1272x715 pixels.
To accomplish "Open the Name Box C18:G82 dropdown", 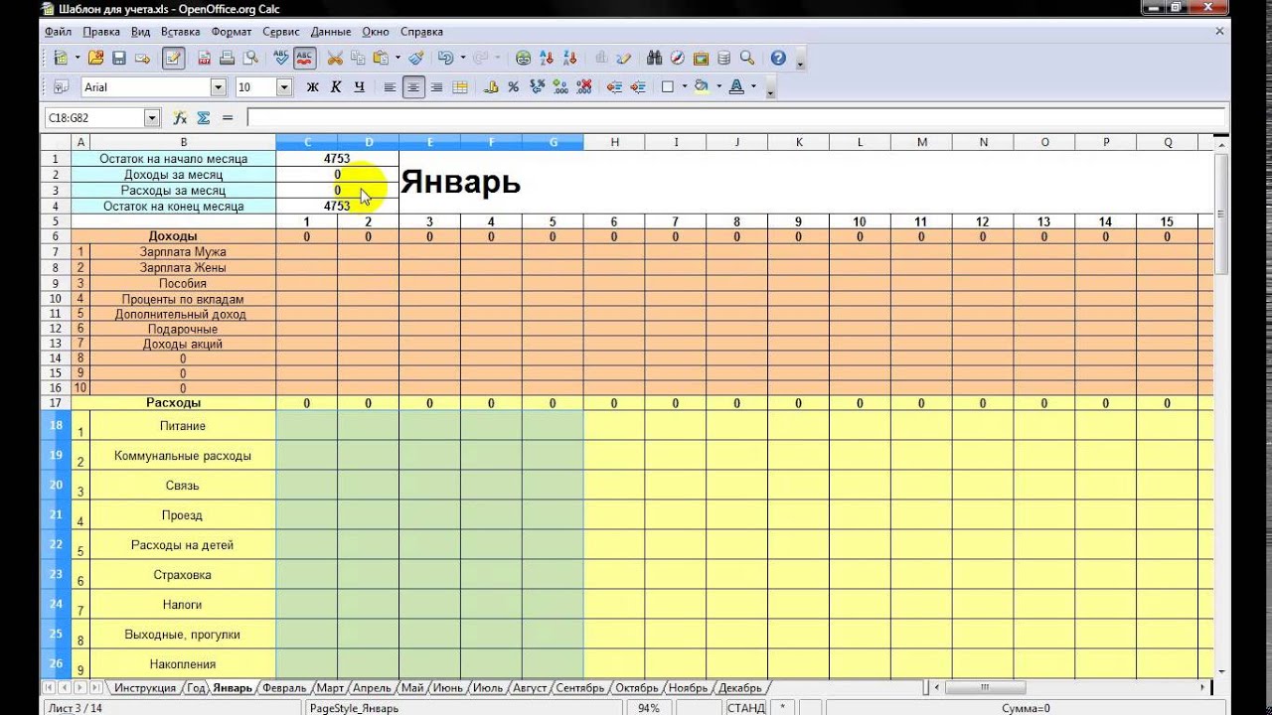I will coord(152,118).
